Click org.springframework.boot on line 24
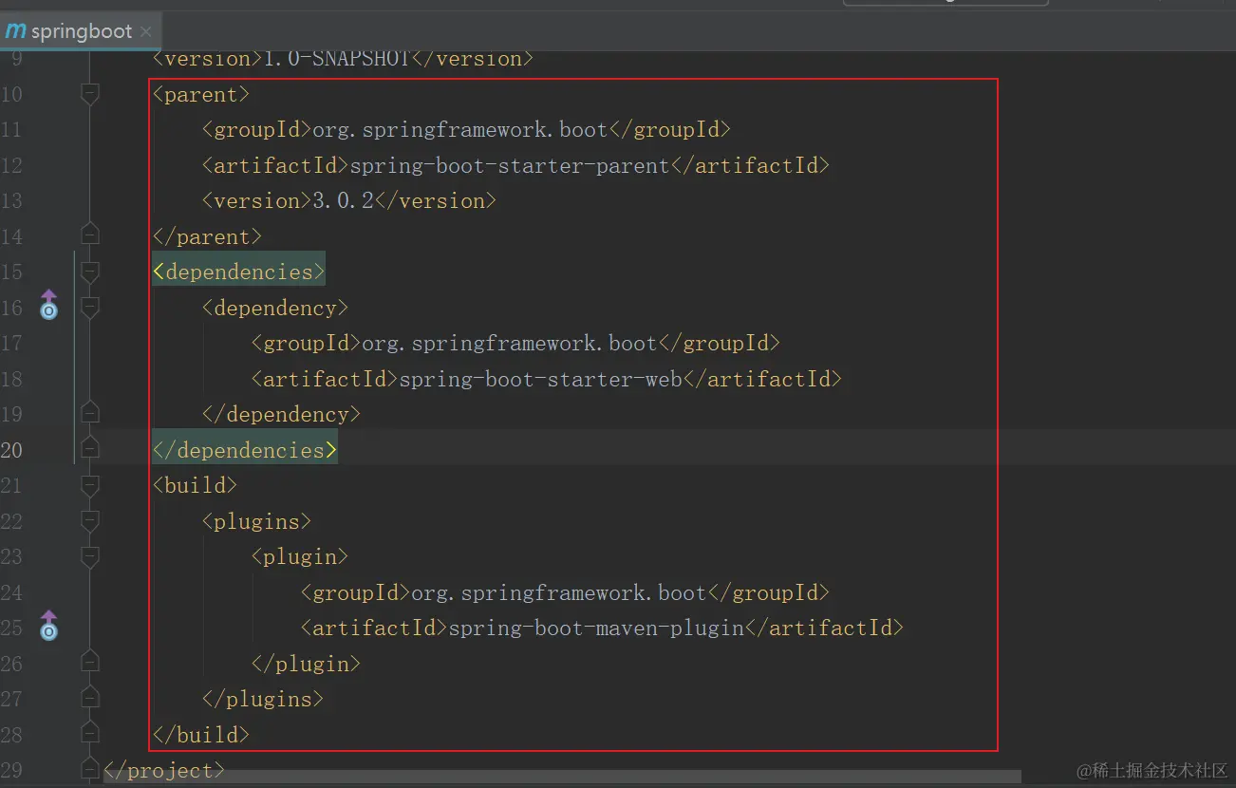1236x788 pixels. (559, 592)
